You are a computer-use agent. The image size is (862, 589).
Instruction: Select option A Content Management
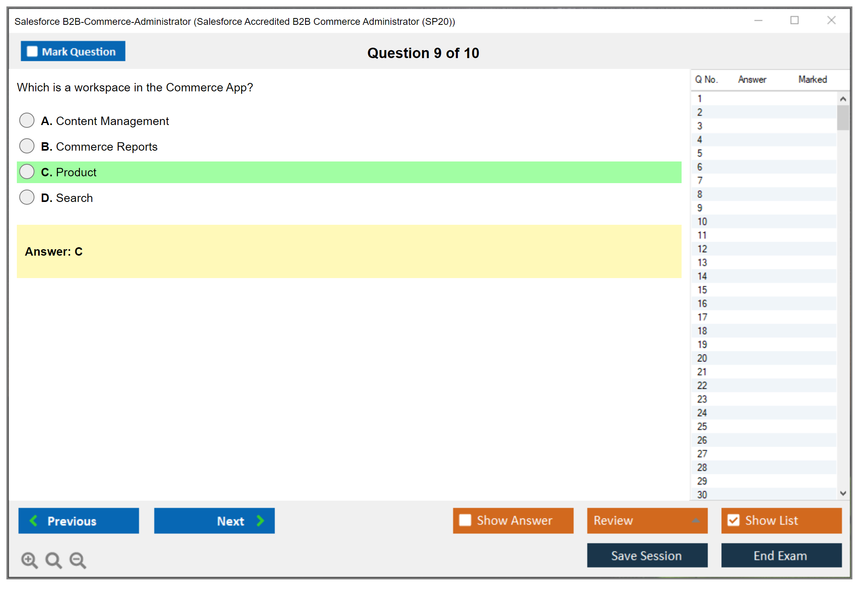click(27, 120)
